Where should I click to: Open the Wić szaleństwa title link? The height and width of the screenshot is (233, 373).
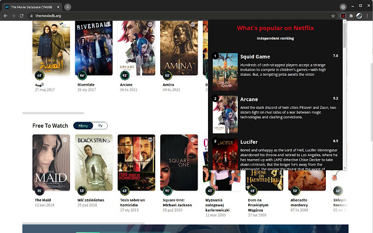point(91,200)
